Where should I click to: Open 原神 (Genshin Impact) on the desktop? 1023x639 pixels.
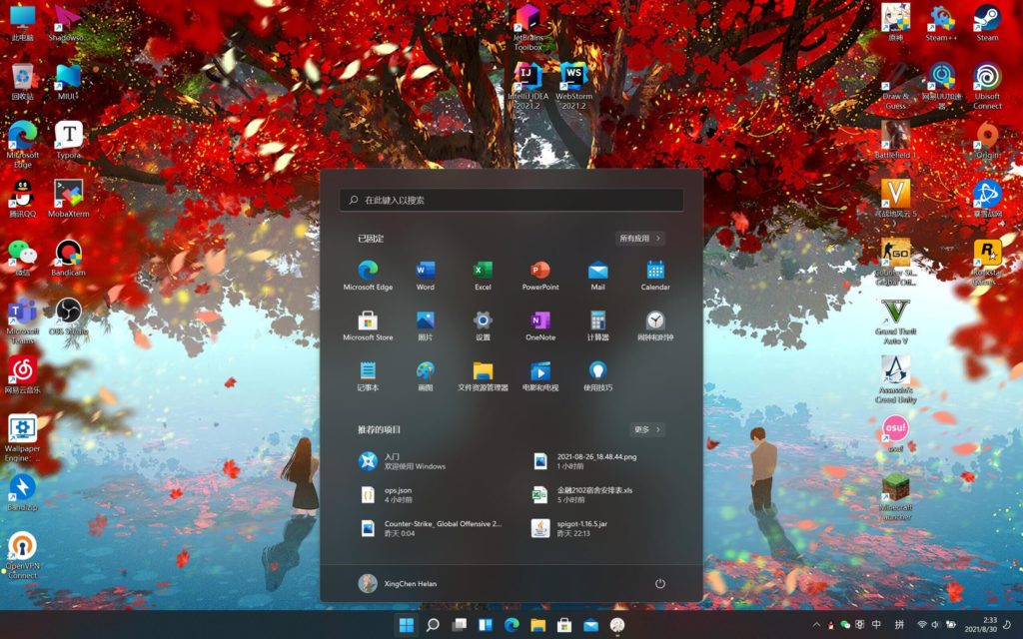[897, 18]
